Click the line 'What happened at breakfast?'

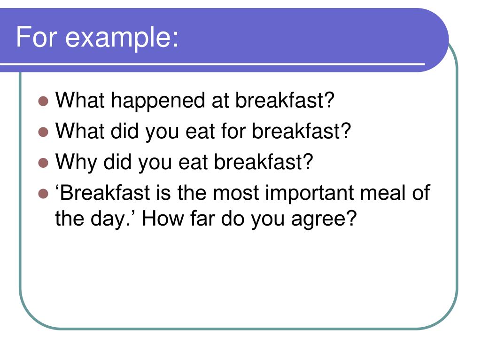coord(194,101)
